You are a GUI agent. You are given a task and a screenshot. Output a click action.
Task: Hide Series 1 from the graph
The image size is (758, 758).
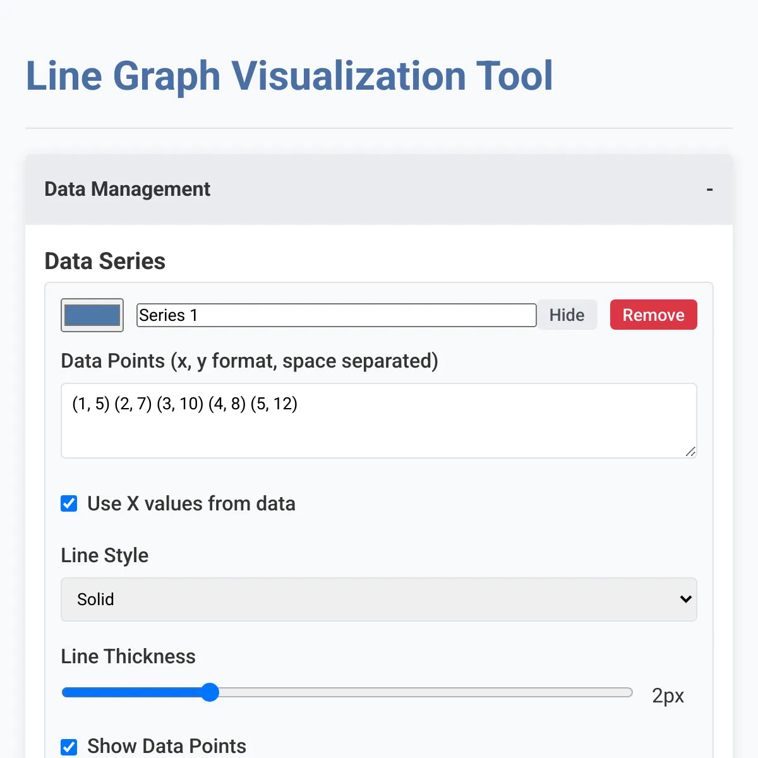coord(567,315)
